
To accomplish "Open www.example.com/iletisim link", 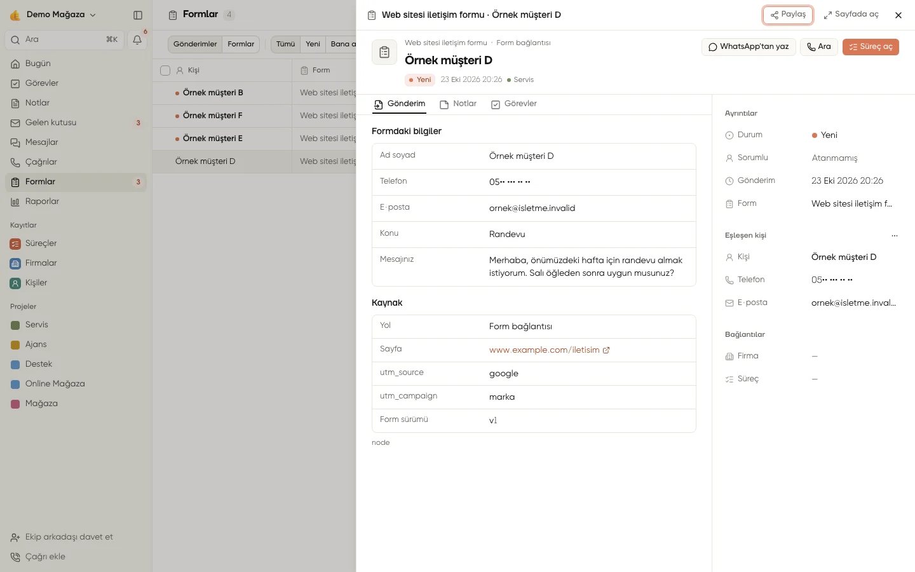I will (x=549, y=350).
